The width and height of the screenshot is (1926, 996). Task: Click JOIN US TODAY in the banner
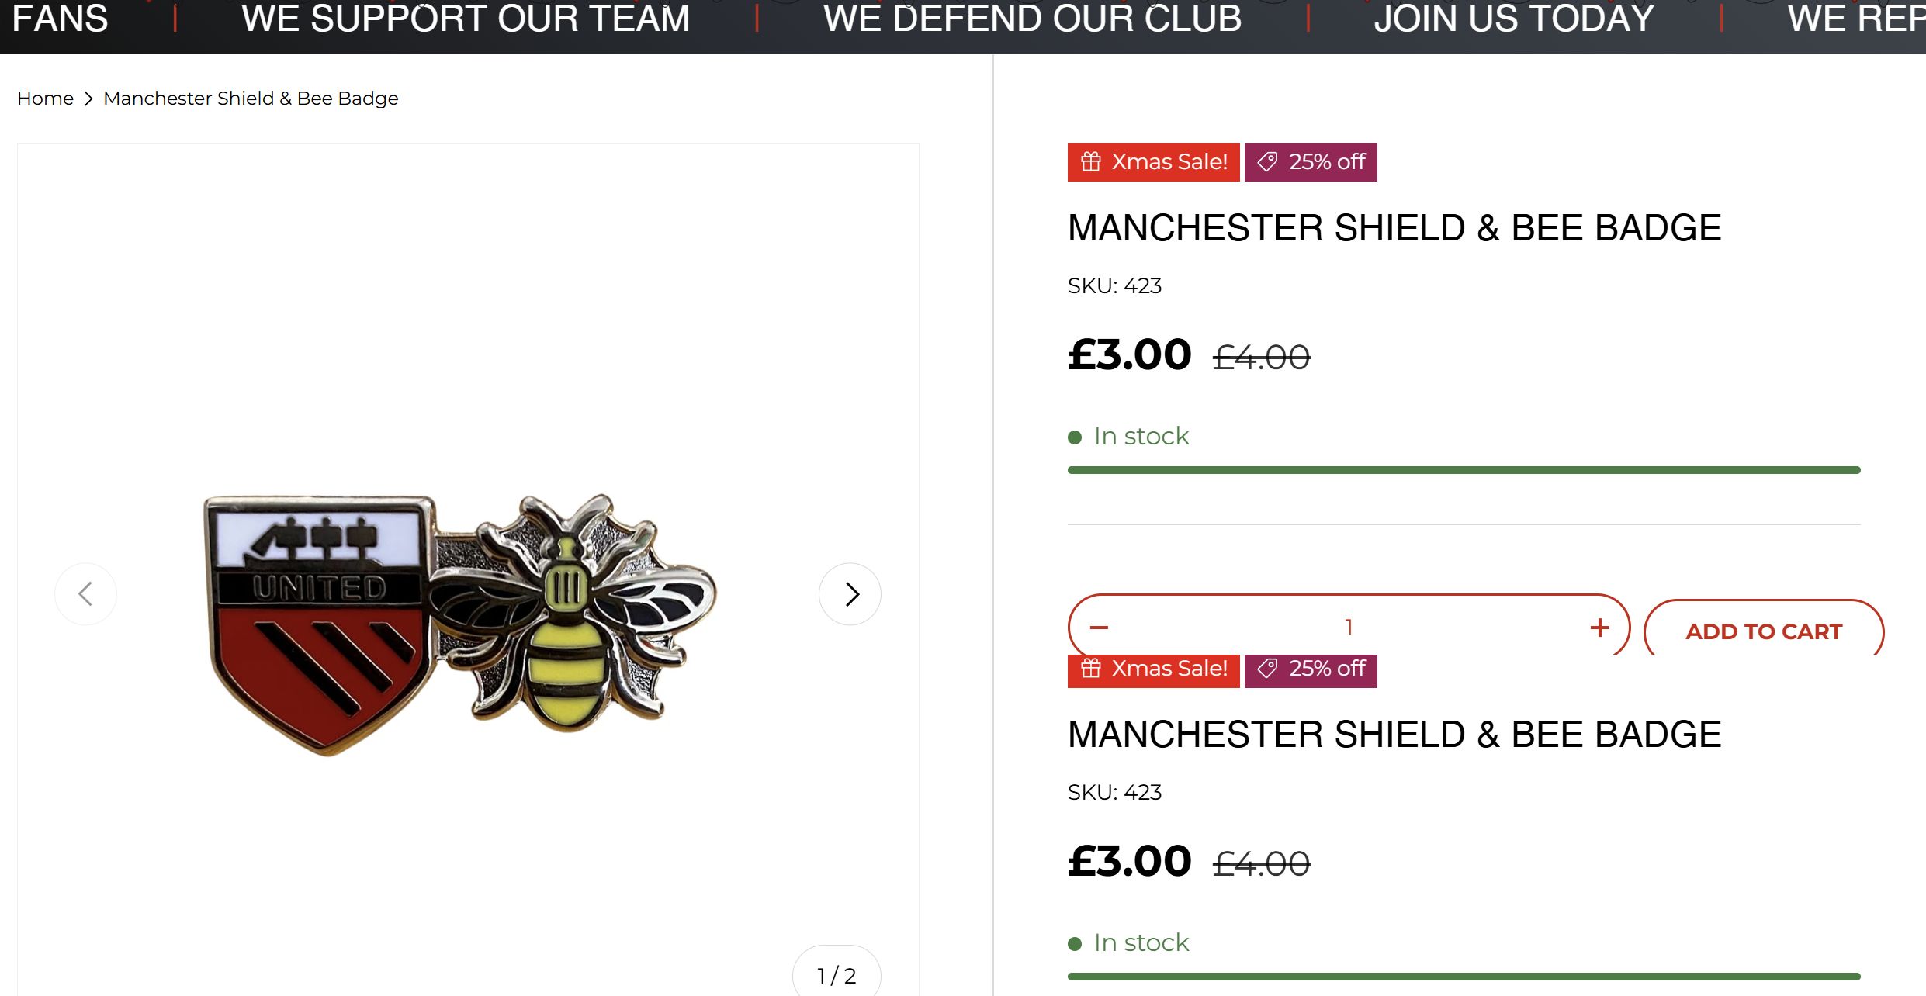point(1513,19)
